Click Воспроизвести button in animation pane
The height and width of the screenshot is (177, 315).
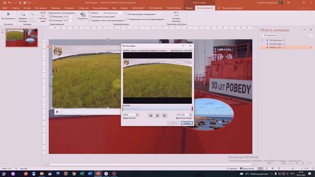click(x=269, y=35)
